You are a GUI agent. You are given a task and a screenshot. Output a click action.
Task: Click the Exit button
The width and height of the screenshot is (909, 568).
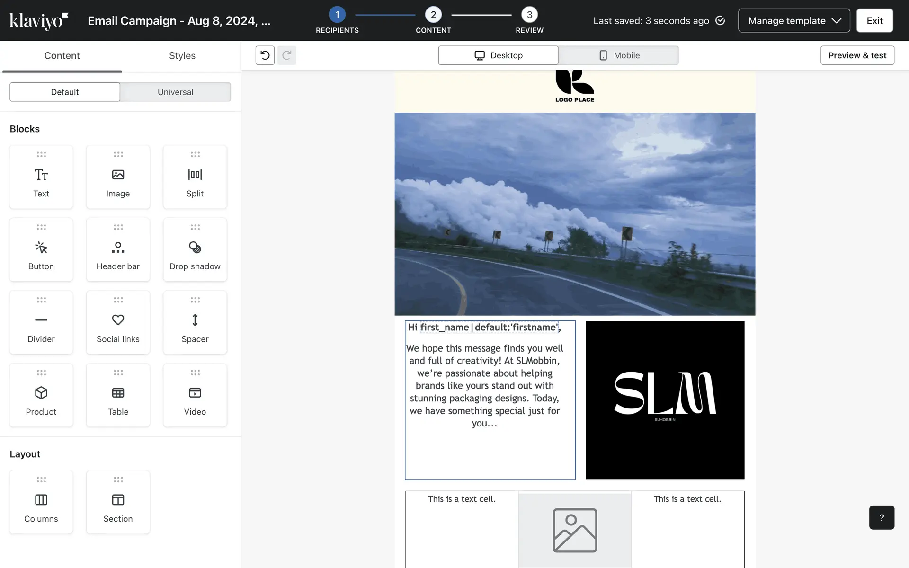pos(874,20)
